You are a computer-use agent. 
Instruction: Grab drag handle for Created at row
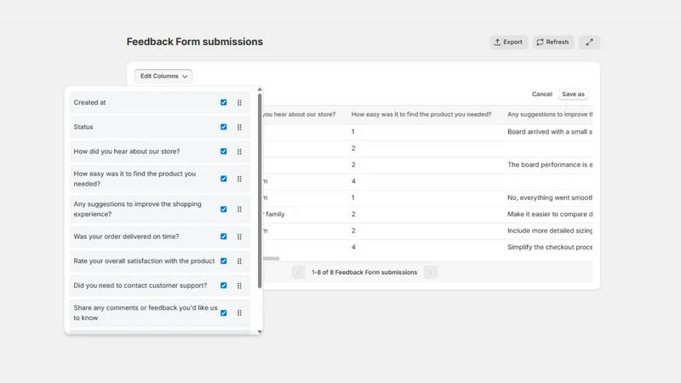pos(239,102)
